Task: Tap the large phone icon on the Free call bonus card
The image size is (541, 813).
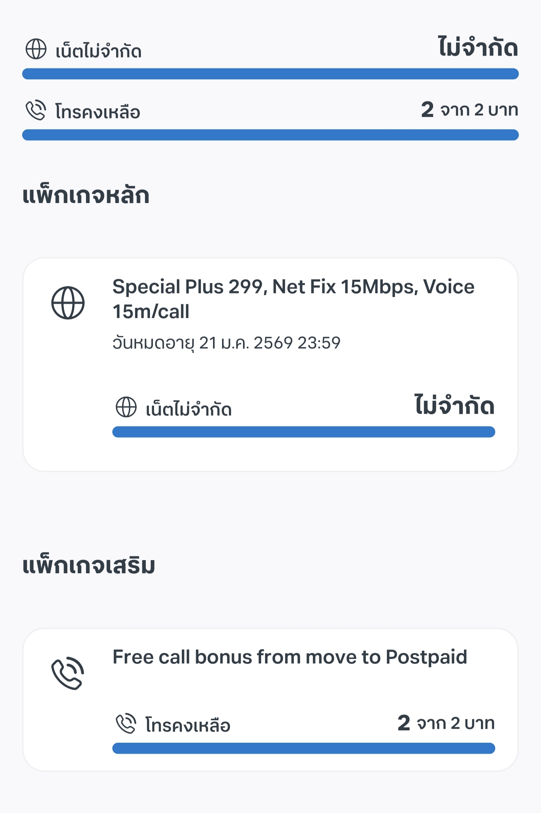Action: pyautogui.click(x=68, y=673)
